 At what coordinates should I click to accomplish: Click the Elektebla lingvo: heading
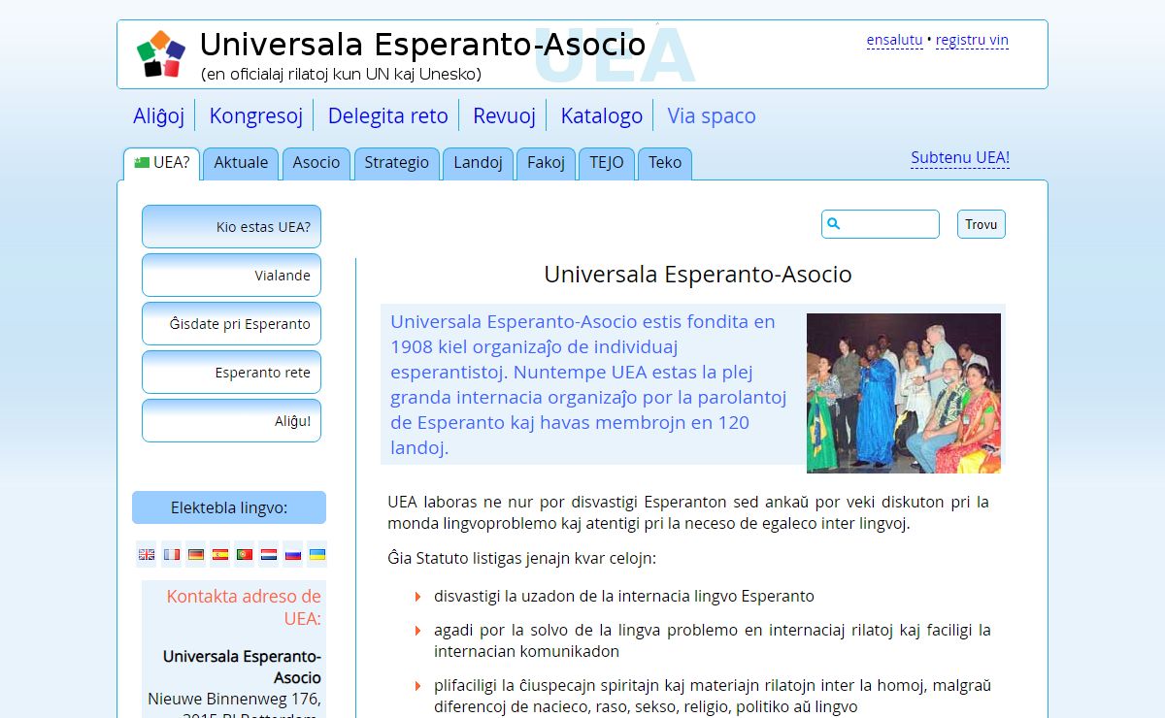coord(229,507)
